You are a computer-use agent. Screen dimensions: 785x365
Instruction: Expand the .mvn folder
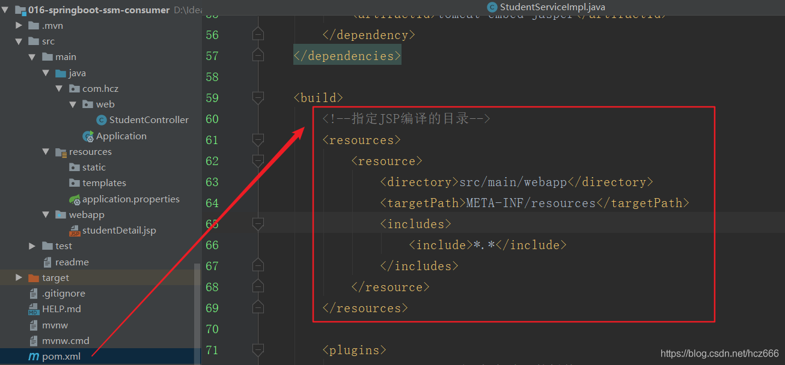click(x=19, y=26)
